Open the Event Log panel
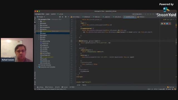This screenshot has width=178, height=100. [x=170, y=87]
